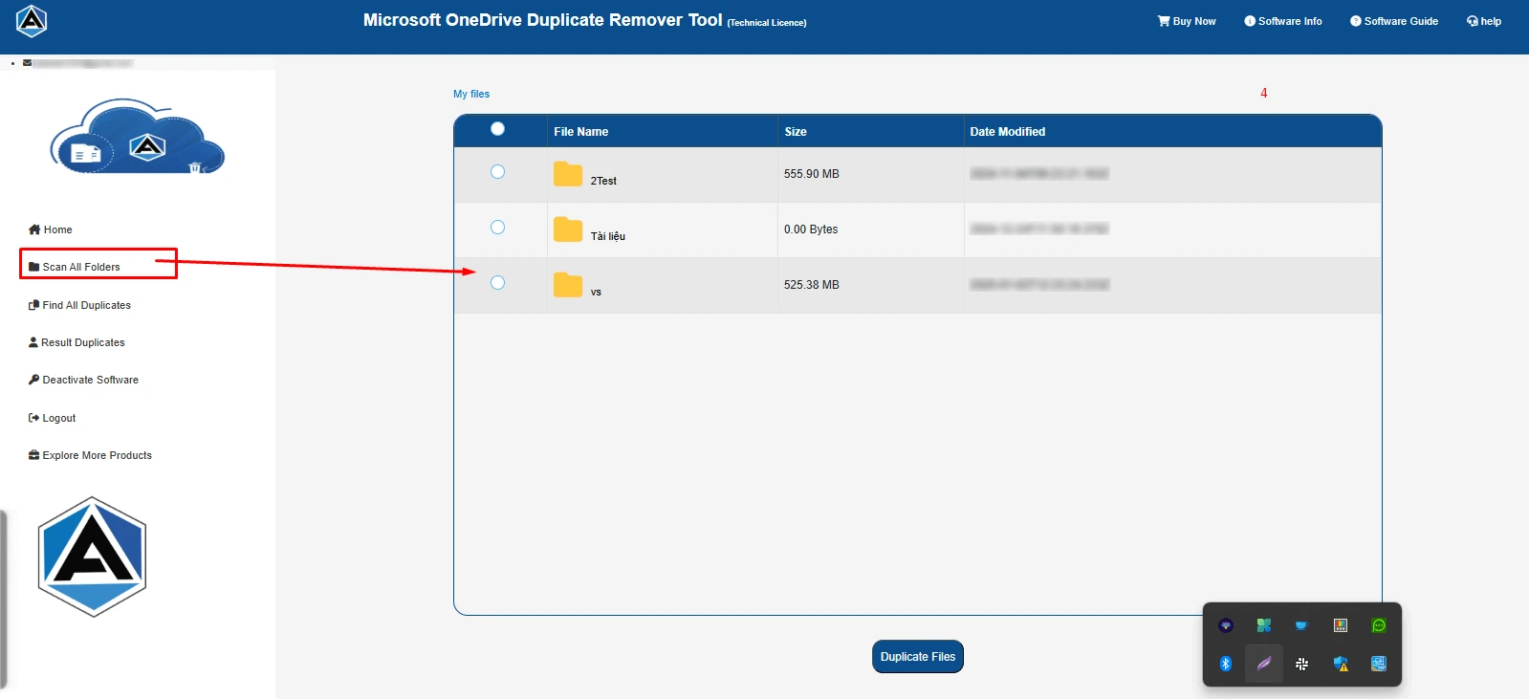Click the question icon beside Software Guide

(1356, 21)
